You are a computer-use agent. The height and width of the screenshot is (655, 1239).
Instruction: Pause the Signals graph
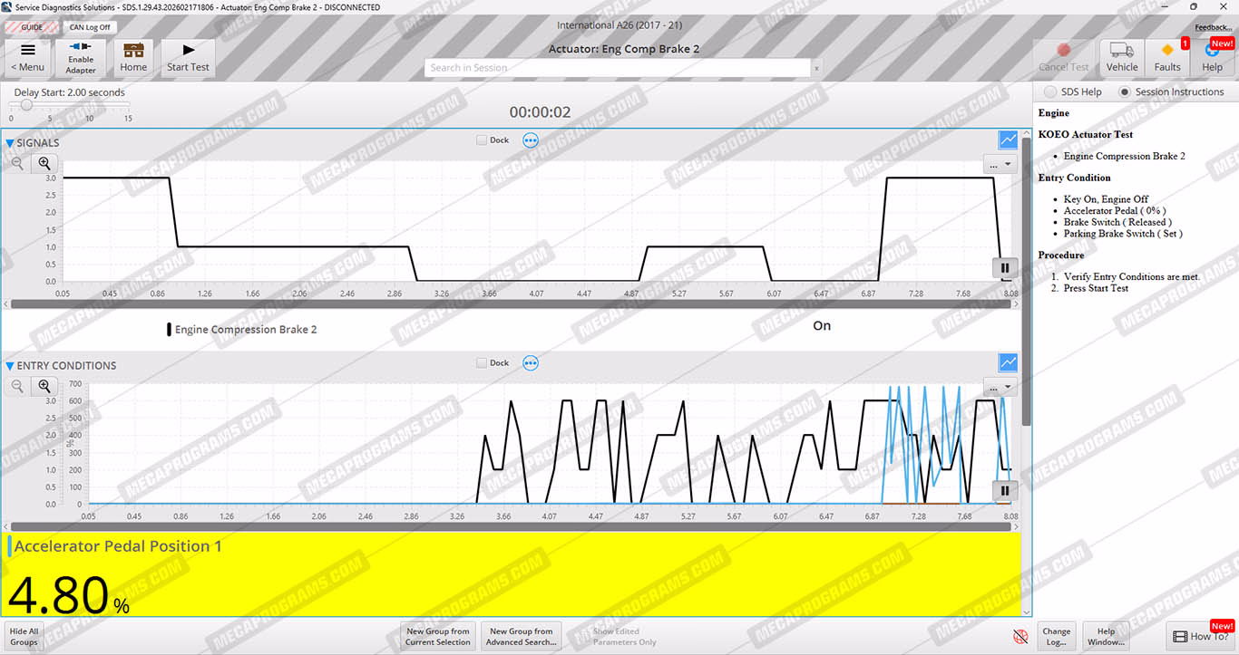point(1005,267)
